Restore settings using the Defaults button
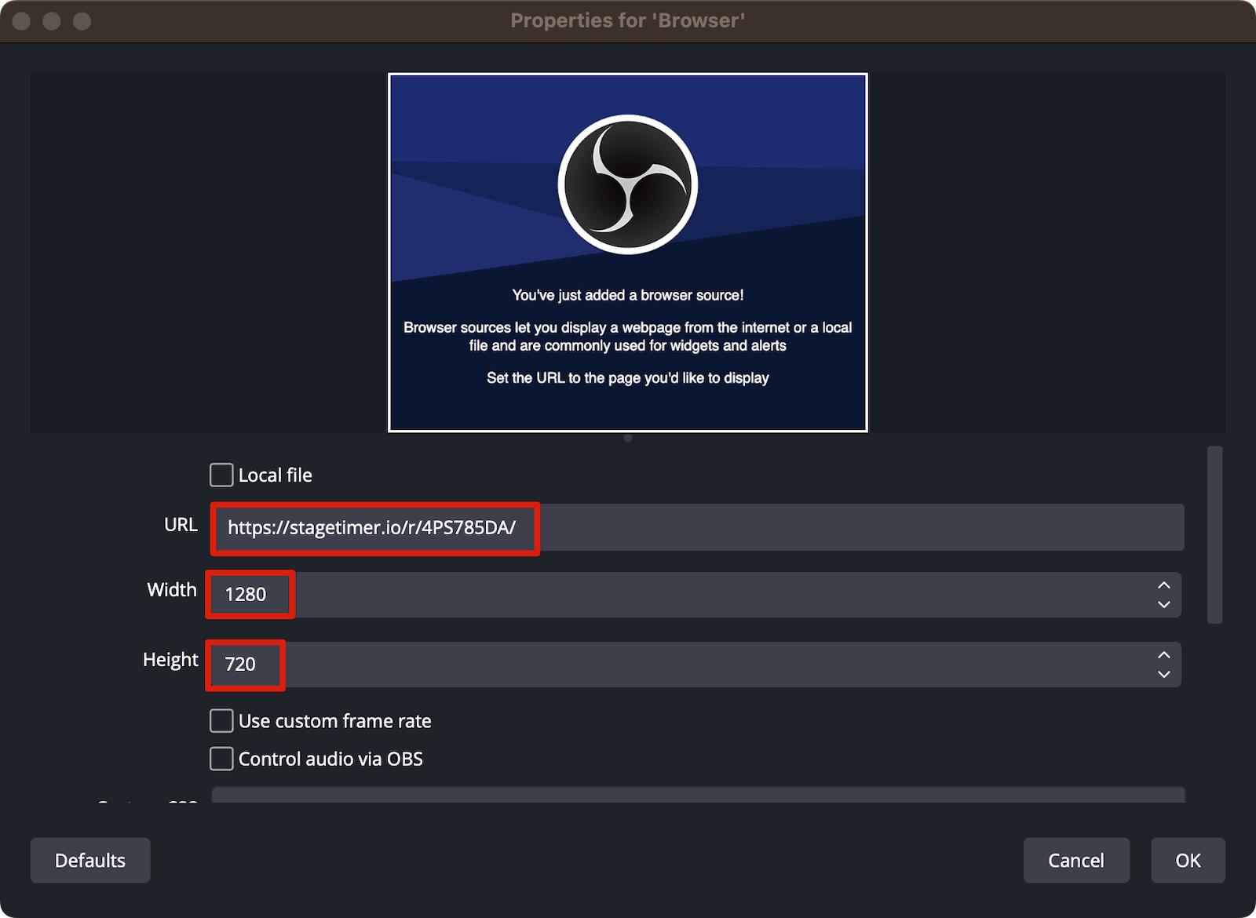Screen dimensions: 1256x918 click(x=89, y=860)
